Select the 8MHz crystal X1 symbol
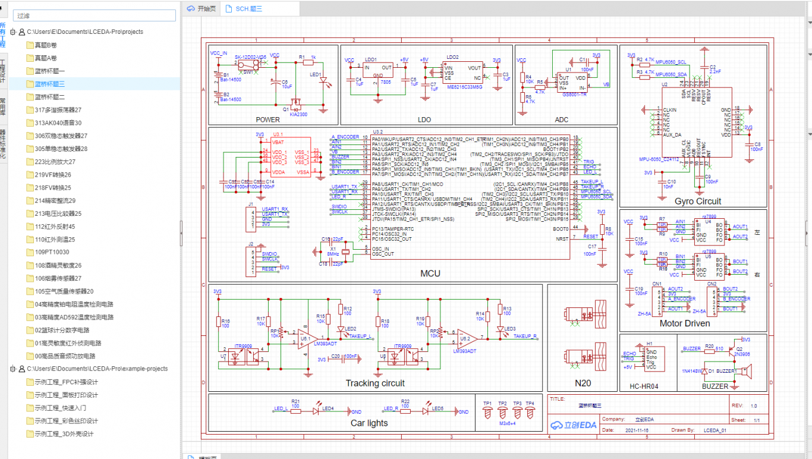Image resolution: width=812 pixels, height=459 pixels. point(347,251)
